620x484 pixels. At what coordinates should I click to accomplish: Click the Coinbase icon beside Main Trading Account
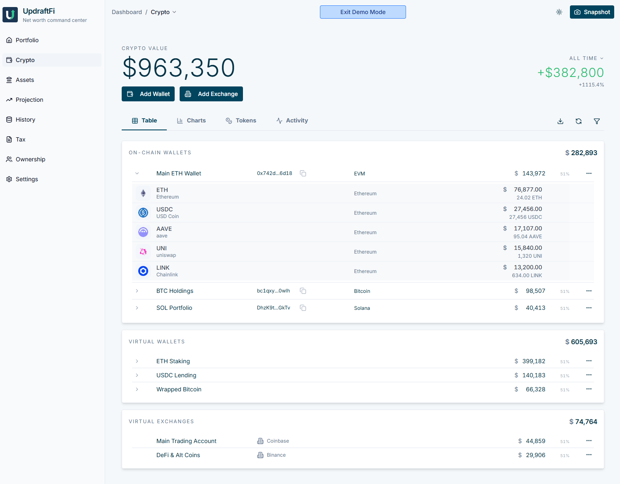(x=260, y=441)
